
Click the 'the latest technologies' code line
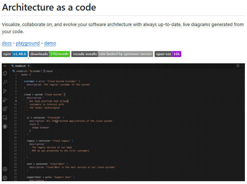[x=45, y=108]
